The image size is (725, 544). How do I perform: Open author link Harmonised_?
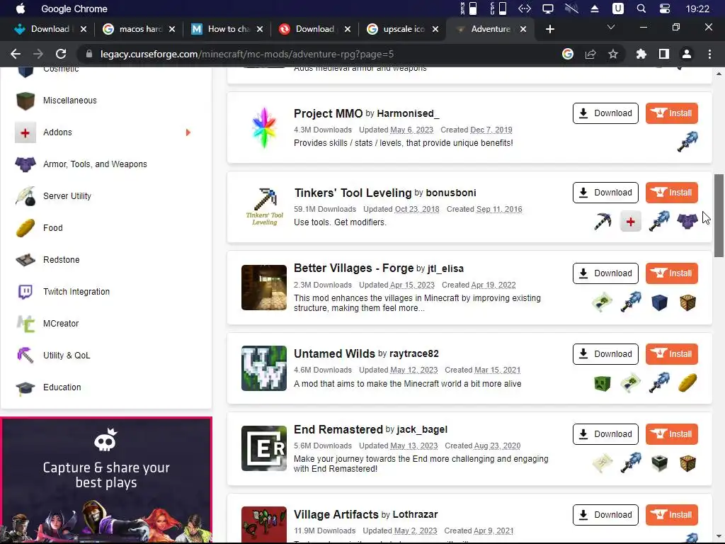pyautogui.click(x=408, y=114)
